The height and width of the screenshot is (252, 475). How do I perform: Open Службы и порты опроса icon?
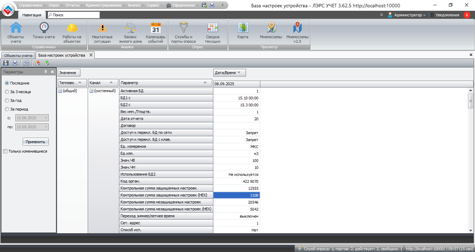pos(183,28)
